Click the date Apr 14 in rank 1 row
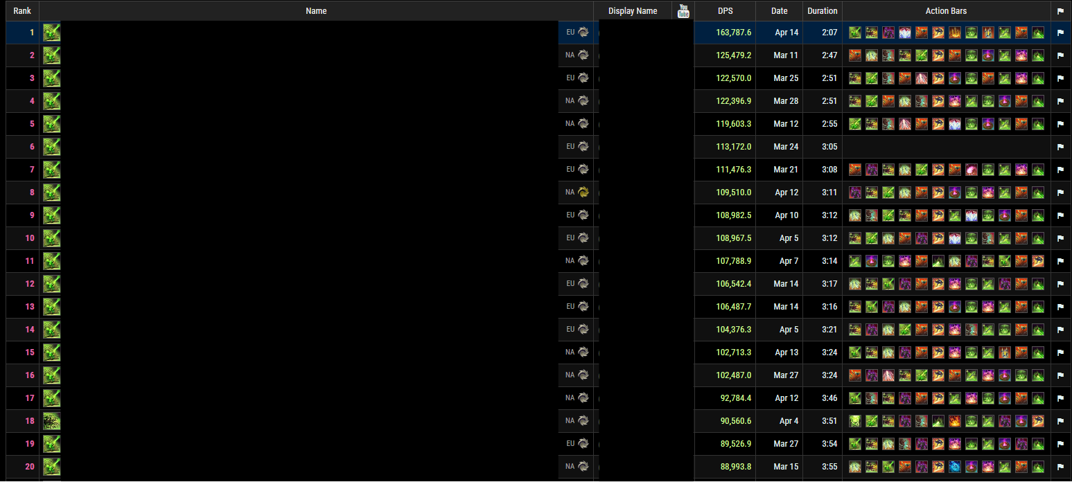The width and height of the screenshot is (1072, 482). coord(787,33)
